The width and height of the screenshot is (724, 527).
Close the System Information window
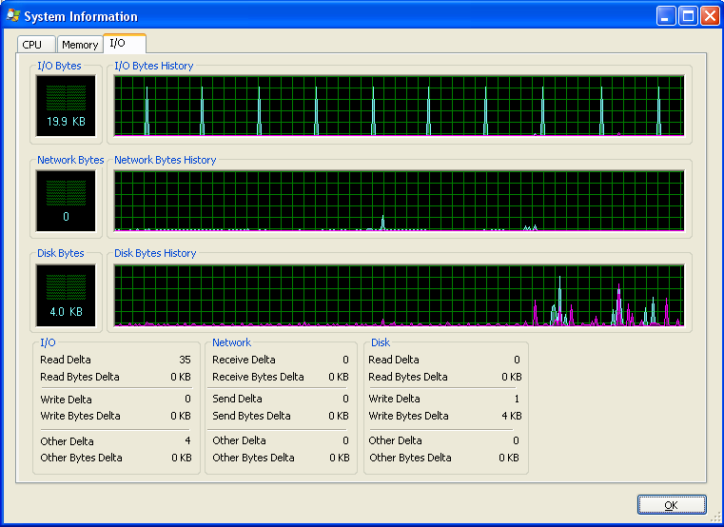pyautogui.click(x=710, y=16)
